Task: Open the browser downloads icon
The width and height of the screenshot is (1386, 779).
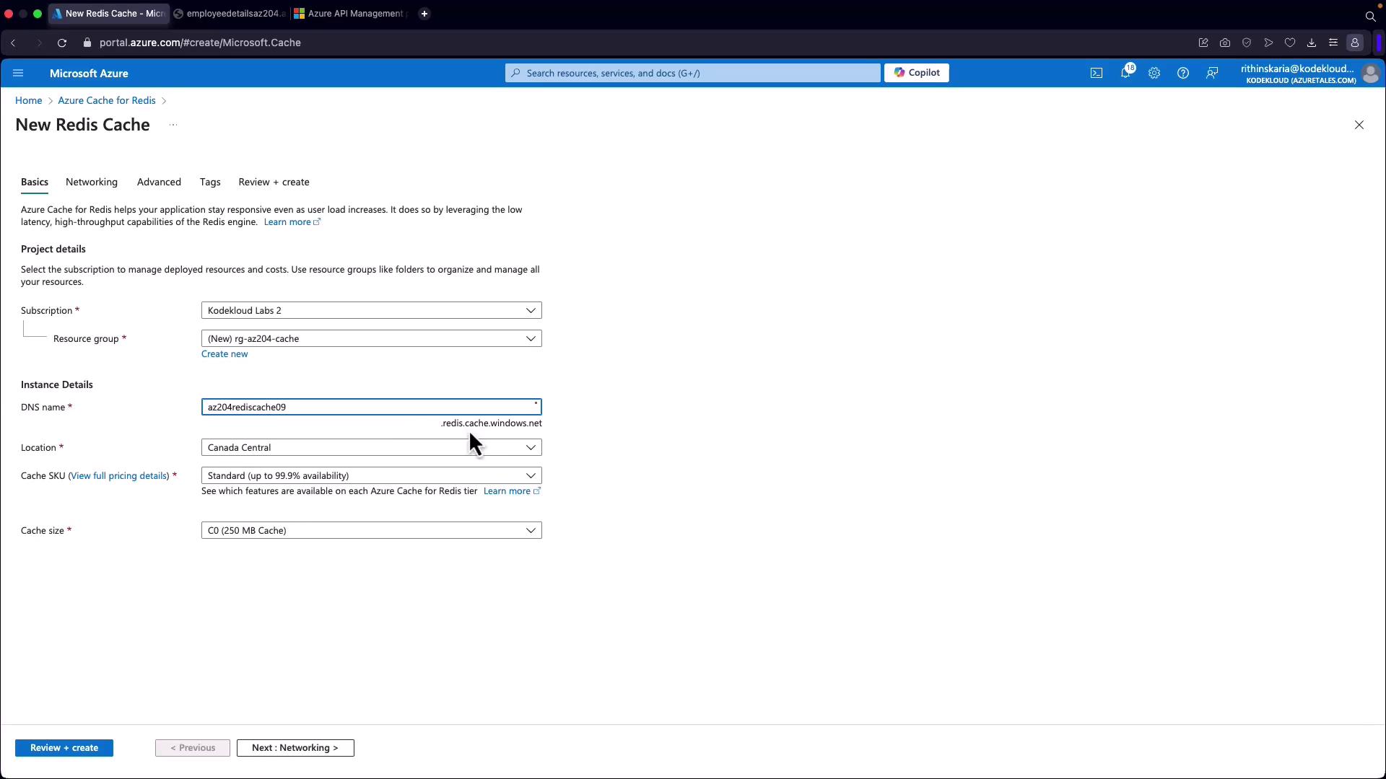Action: [x=1311, y=43]
